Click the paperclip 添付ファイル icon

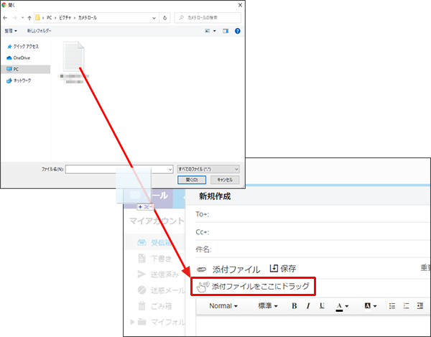(201, 269)
